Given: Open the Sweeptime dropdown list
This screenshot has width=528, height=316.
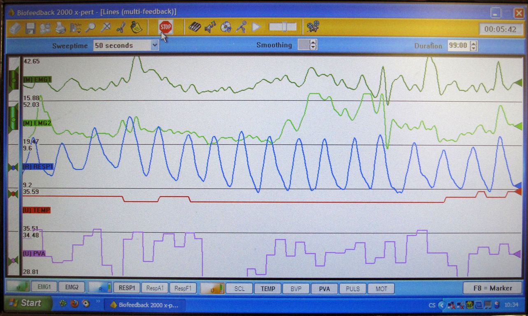Looking at the screenshot, I should [x=155, y=45].
